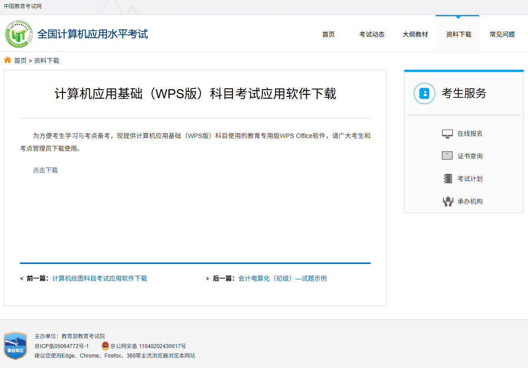Open the 考试动态 navigation tab
The height and width of the screenshot is (368, 528).
click(372, 34)
